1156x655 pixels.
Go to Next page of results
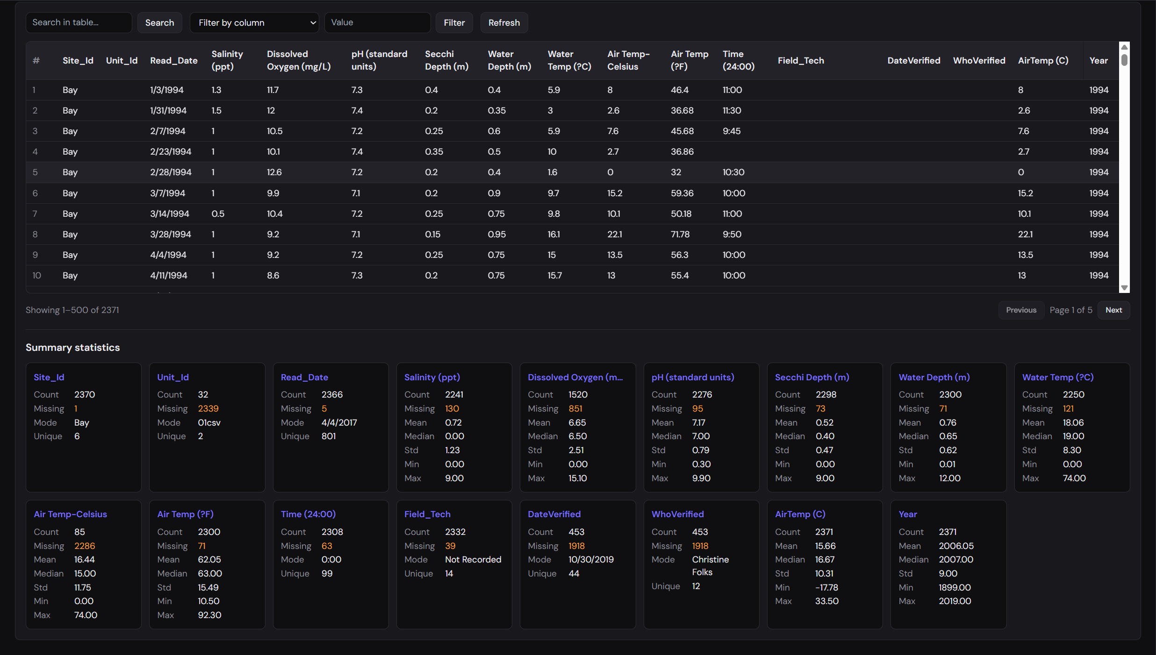click(1113, 310)
